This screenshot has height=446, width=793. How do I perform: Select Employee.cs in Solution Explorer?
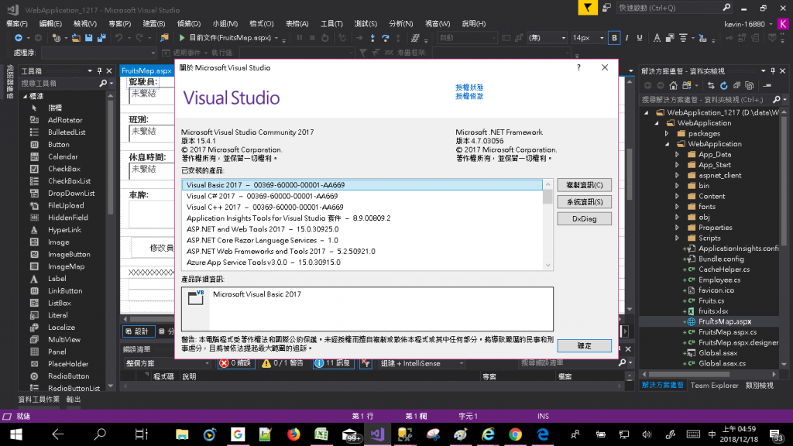coord(719,280)
